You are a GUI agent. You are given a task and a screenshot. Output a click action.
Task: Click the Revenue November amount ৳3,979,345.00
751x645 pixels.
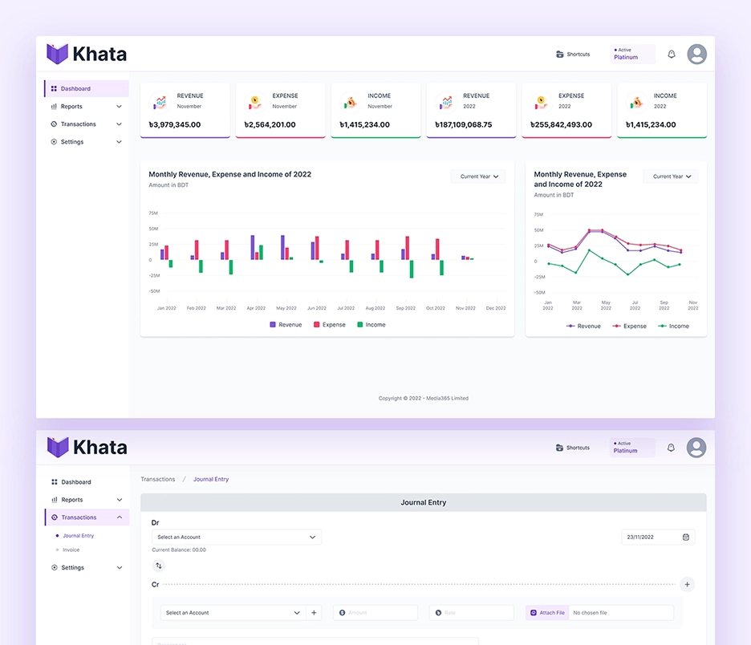[175, 124]
